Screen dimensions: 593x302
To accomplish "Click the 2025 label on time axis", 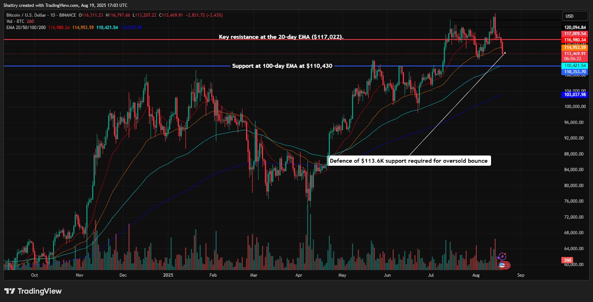I will [168, 275].
